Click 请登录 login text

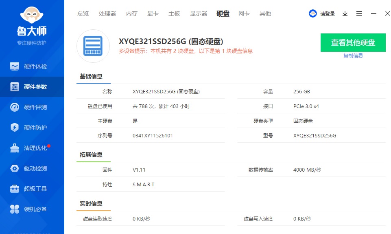point(328,14)
